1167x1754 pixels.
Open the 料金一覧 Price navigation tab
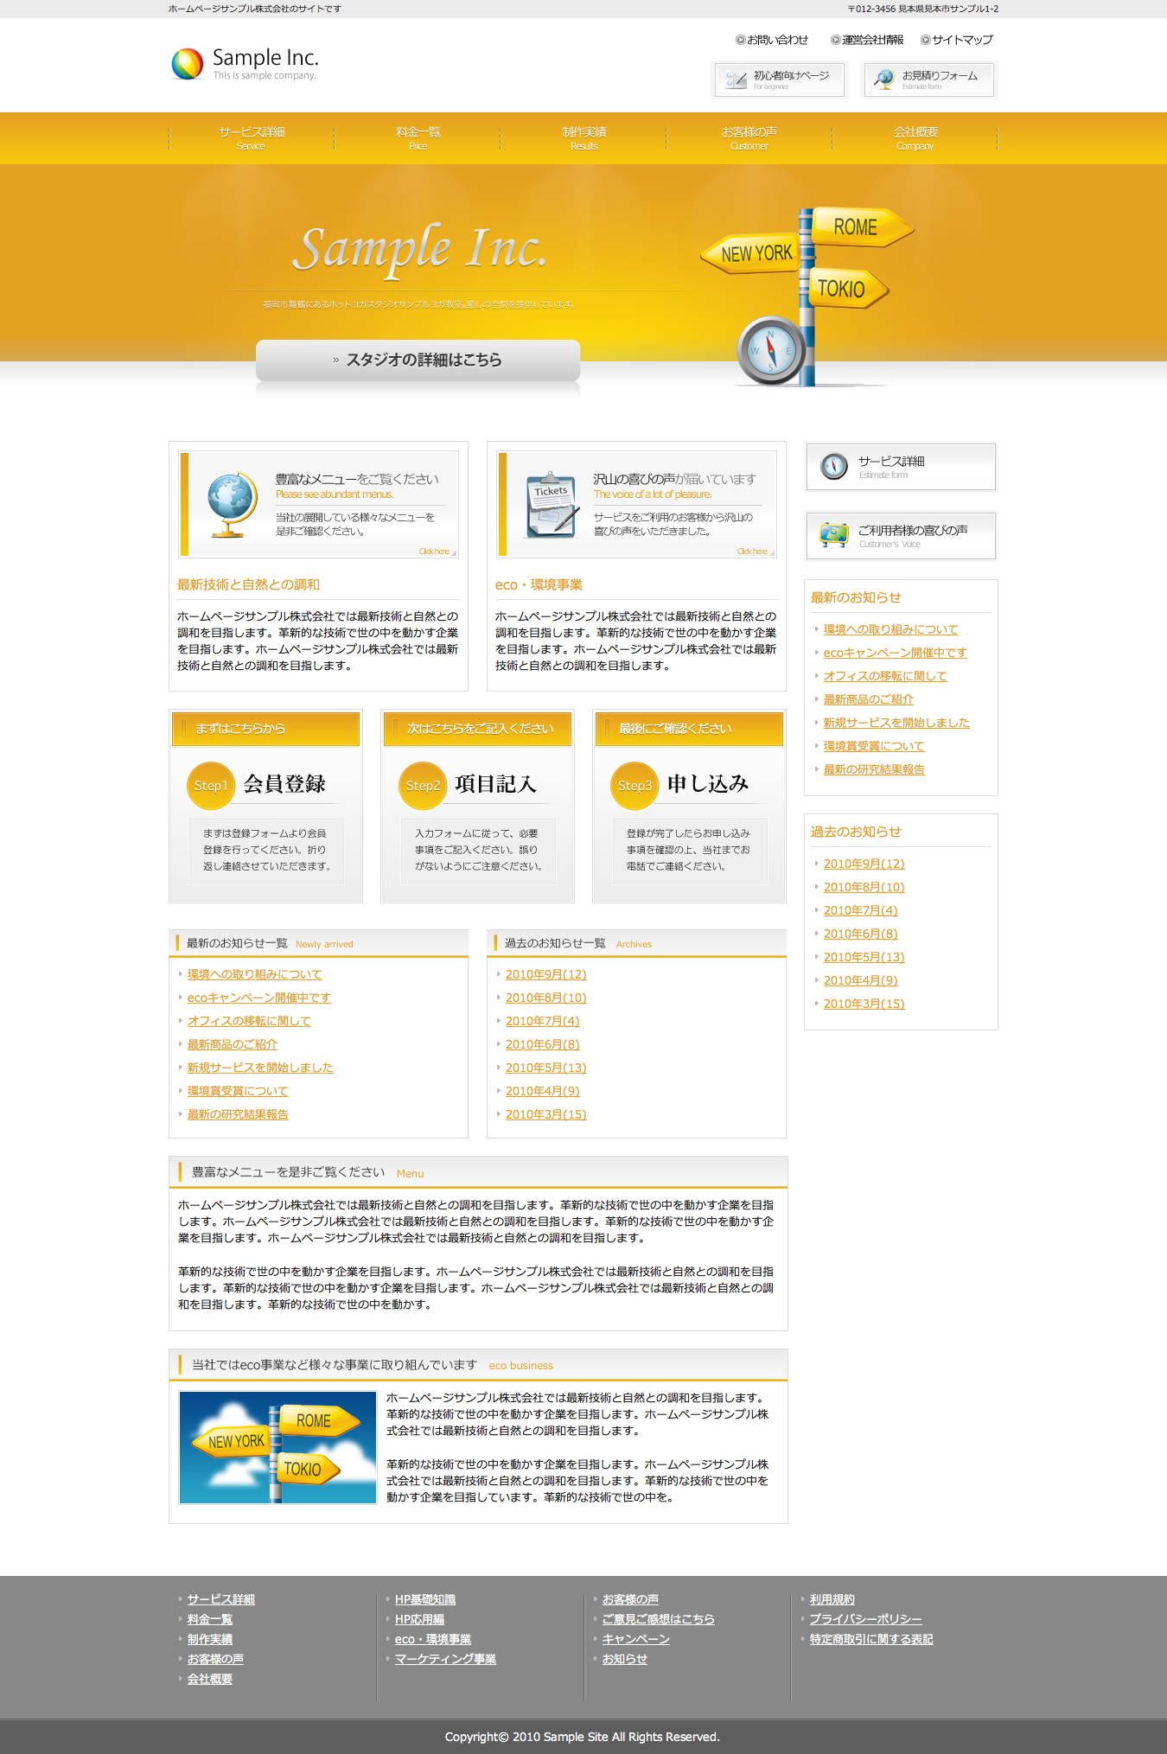tap(418, 137)
